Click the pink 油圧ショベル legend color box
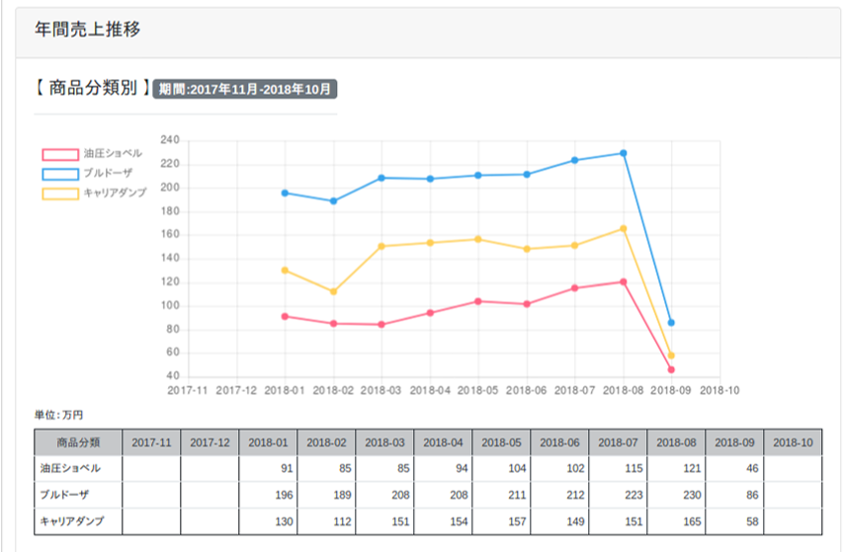The height and width of the screenshot is (552, 844). pyautogui.click(x=60, y=154)
